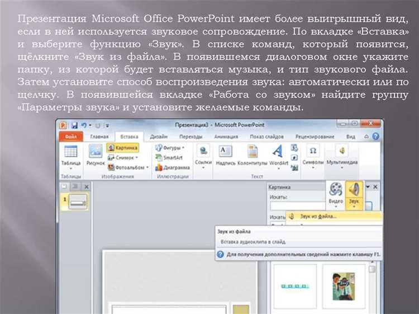Open the Фотоальбом dropdown
Viewport: 419px width, 314px height.
[128, 167]
